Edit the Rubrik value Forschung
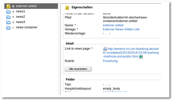Image resolution: width=173 pixels, height=101 pixels. click(x=110, y=61)
